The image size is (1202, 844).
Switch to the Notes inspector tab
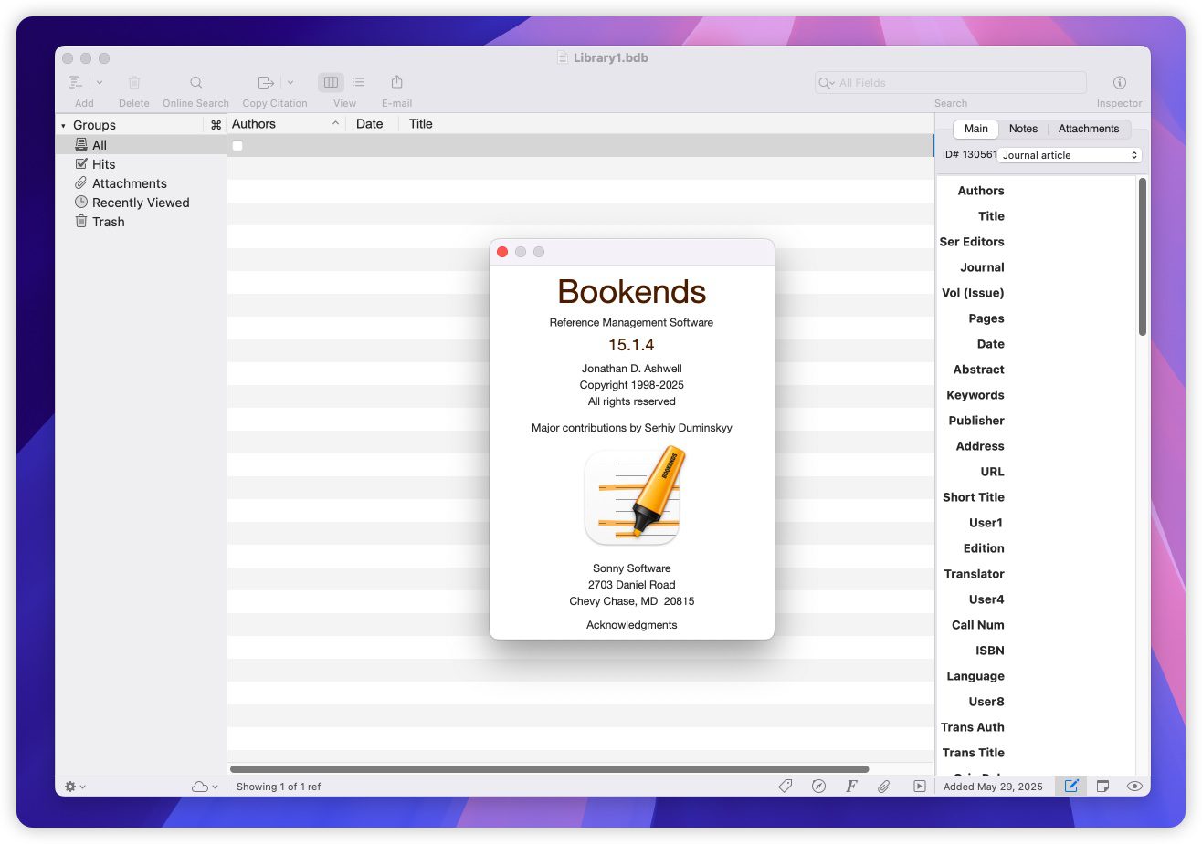point(1023,129)
